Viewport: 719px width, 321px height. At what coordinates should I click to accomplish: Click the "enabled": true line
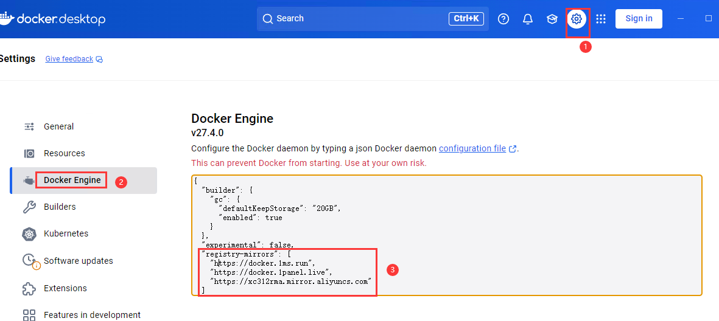(250, 218)
